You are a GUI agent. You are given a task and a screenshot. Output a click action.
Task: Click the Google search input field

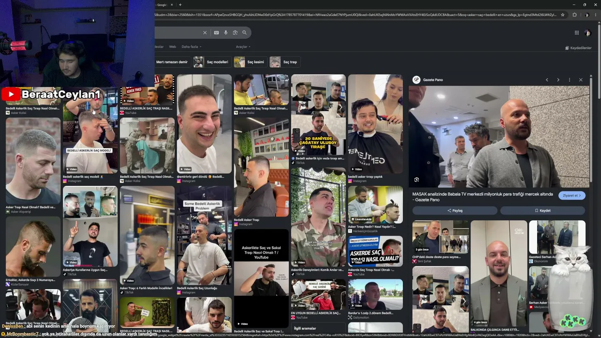[x=177, y=32]
